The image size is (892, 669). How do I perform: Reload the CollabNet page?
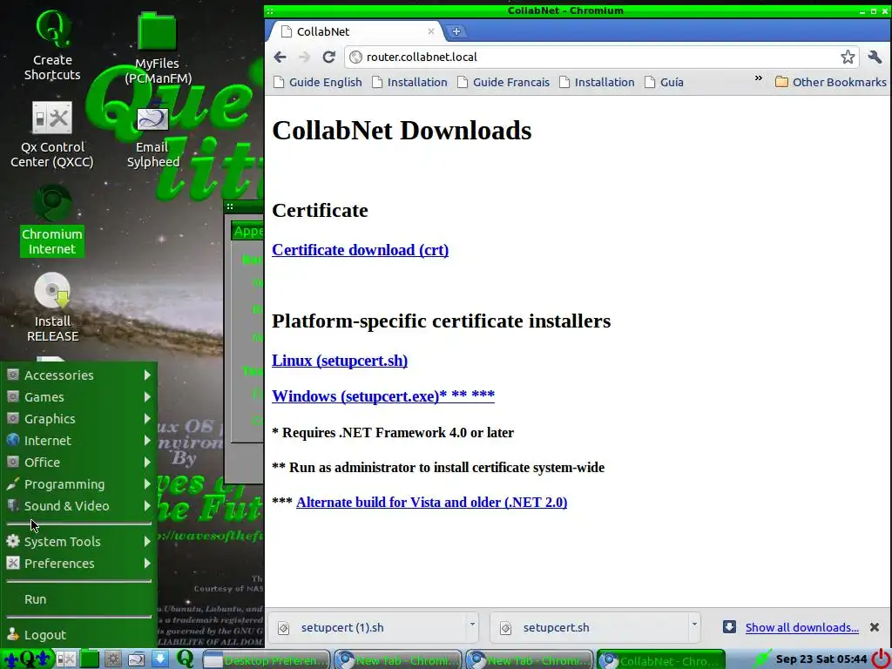tap(328, 57)
